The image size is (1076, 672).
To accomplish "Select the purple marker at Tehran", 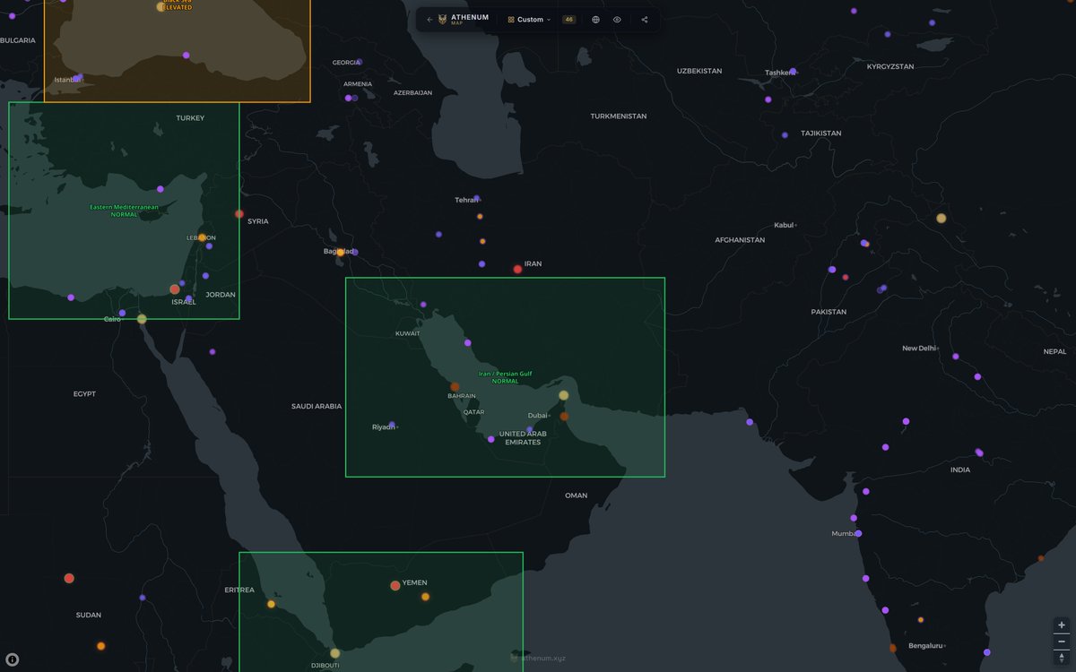I will click(x=476, y=199).
